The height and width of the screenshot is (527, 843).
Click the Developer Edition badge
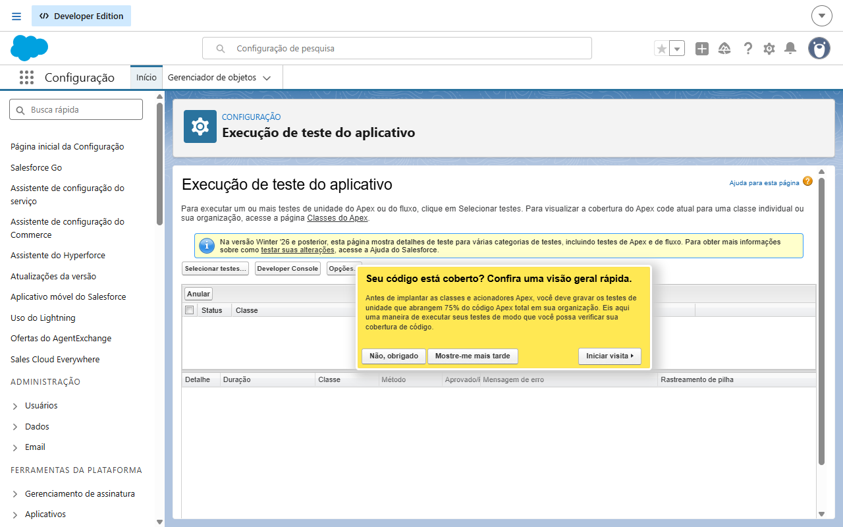[82, 16]
